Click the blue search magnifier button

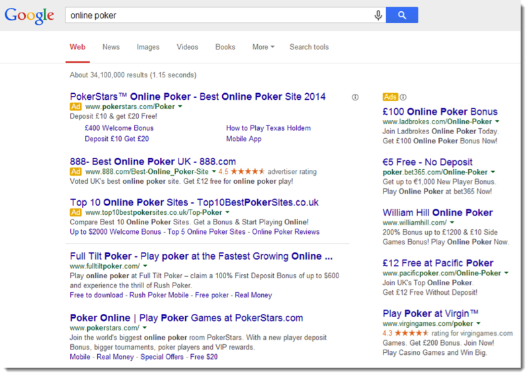coord(402,15)
